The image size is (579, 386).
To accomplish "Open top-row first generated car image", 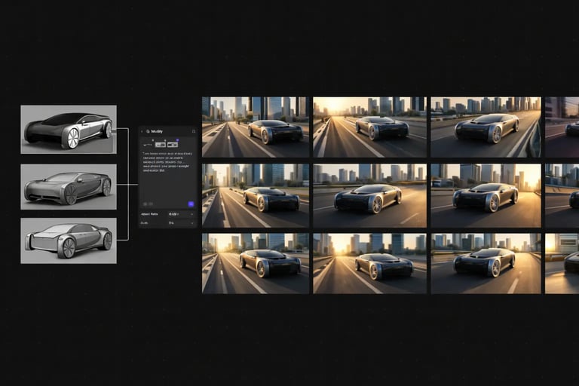I will coord(256,127).
